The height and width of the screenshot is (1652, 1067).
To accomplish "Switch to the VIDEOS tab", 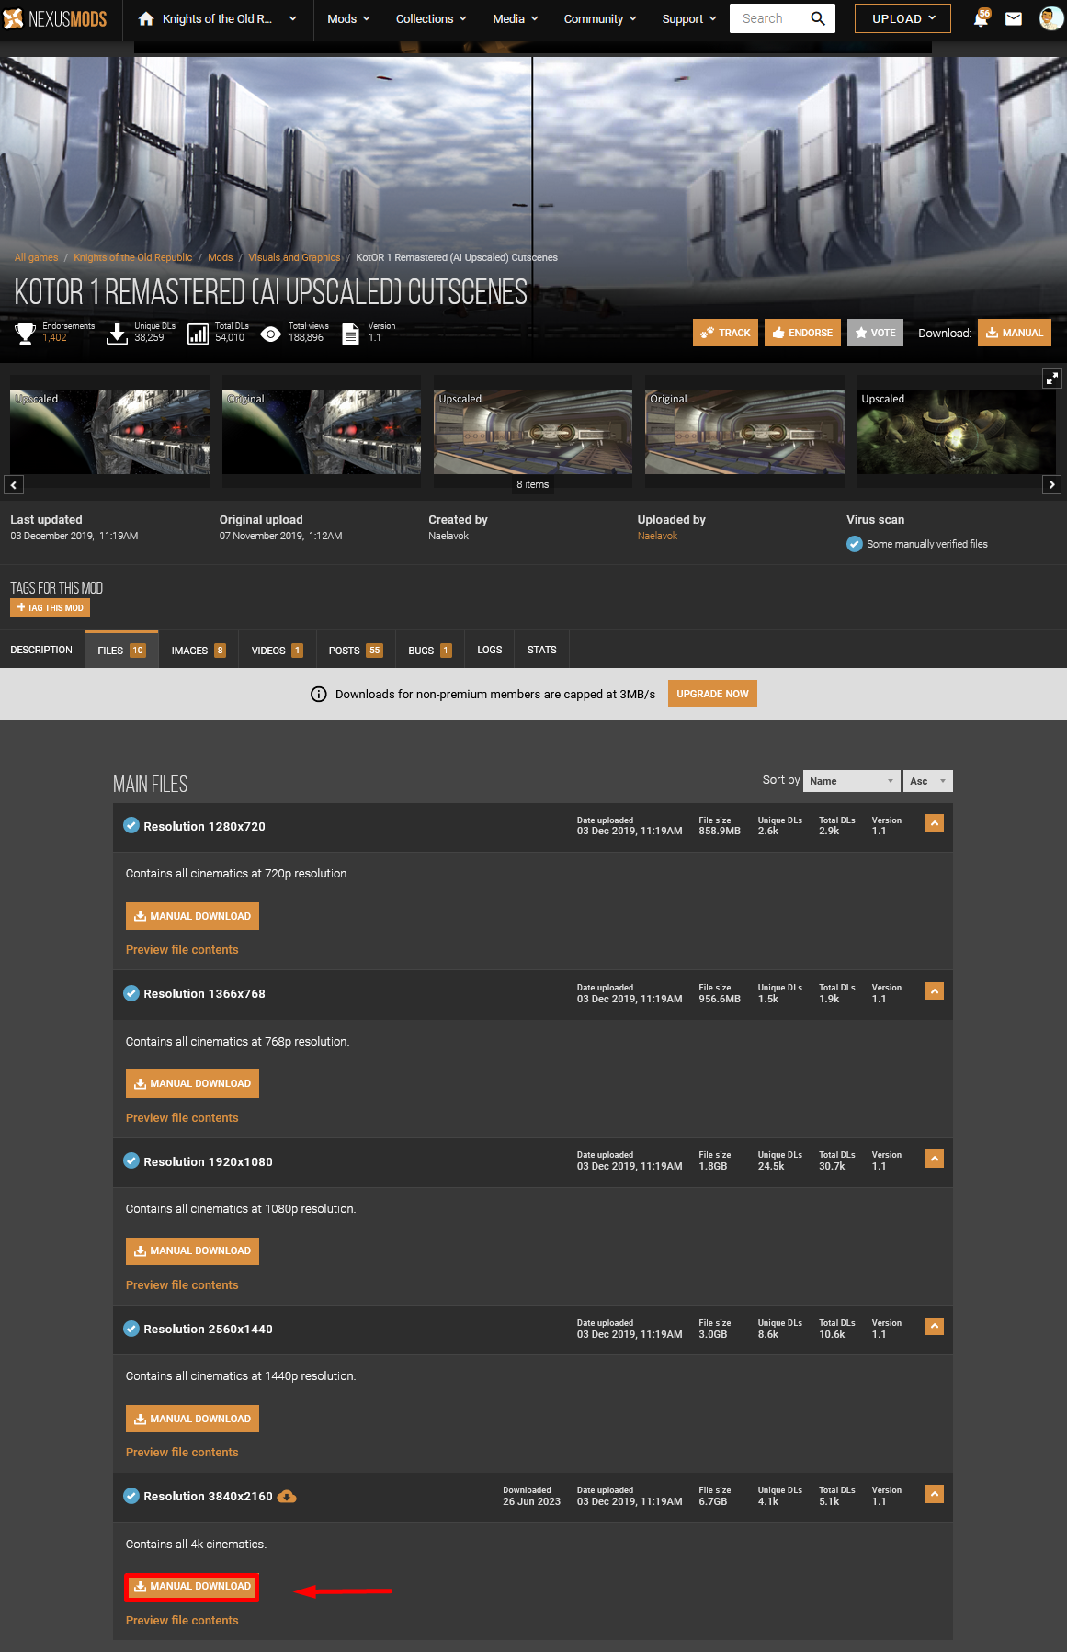I will [278, 650].
